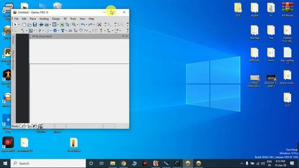Select the wave curve tool icon

(x=86, y=30)
